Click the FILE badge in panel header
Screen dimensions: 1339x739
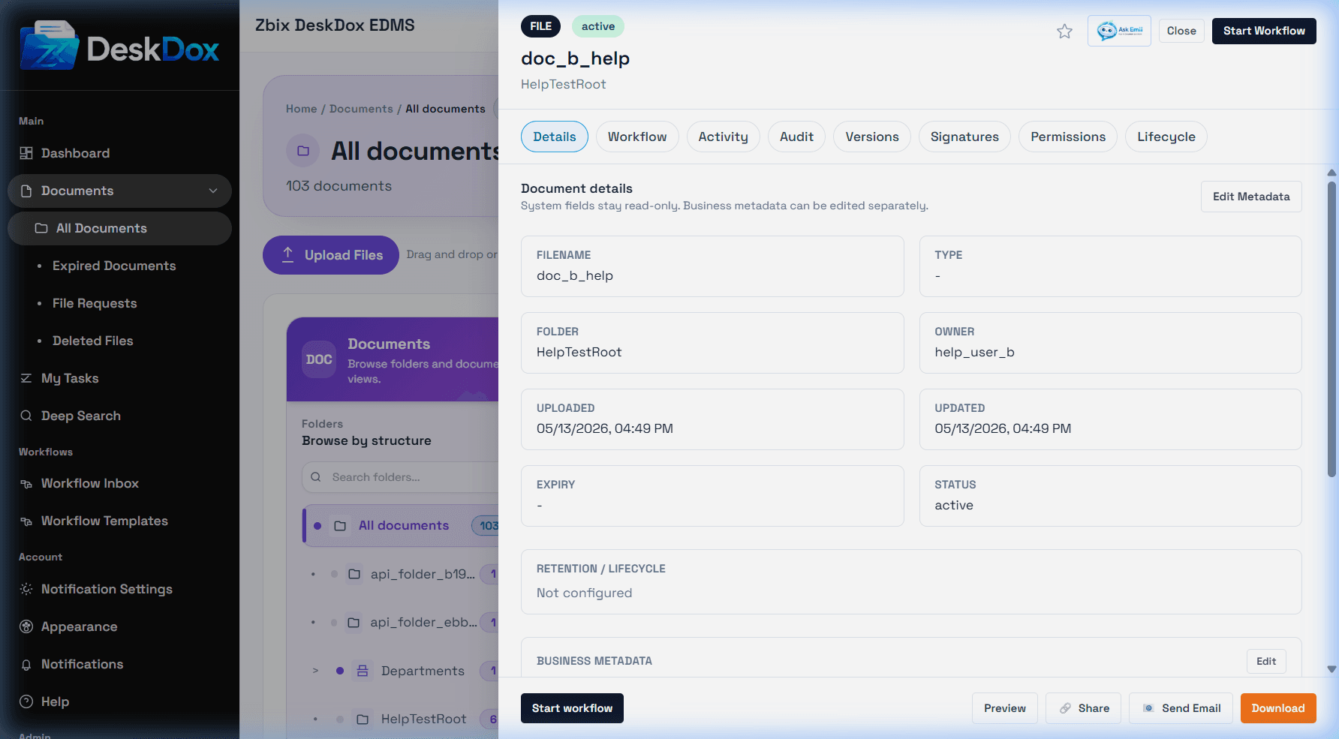tap(540, 26)
